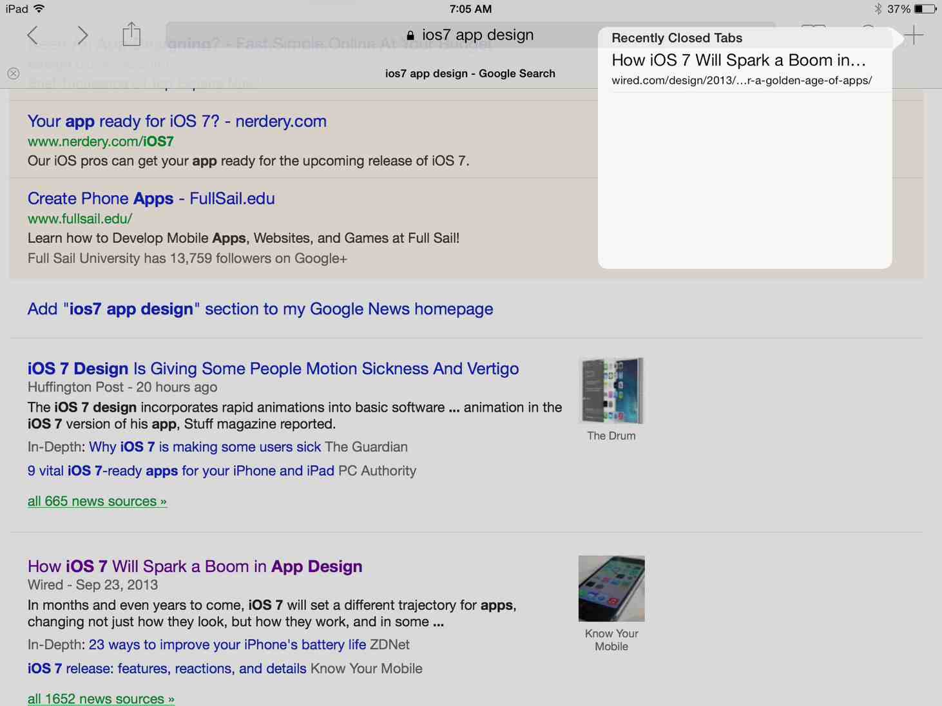The height and width of the screenshot is (706, 942).
Task: Tap the new tab plus button
Action: point(914,35)
